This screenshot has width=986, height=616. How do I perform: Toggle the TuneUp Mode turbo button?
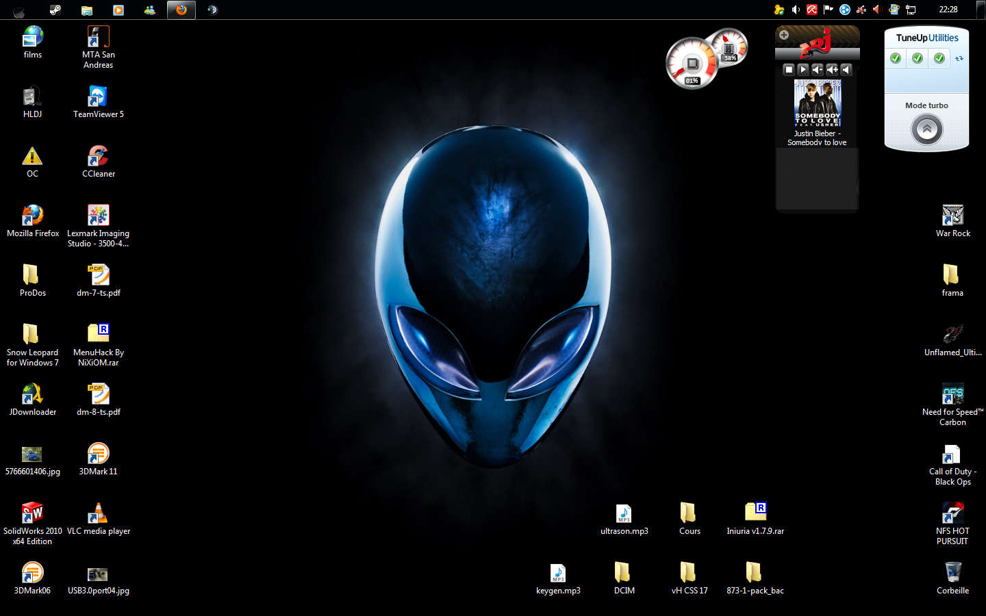coord(926,129)
